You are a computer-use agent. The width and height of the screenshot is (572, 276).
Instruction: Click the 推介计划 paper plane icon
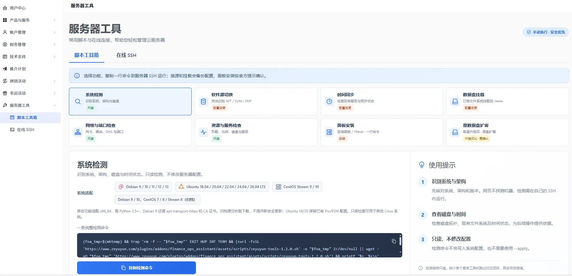(x=5, y=69)
